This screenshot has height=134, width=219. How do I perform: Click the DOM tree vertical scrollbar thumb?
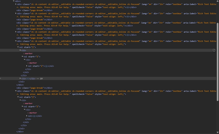[217, 62]
